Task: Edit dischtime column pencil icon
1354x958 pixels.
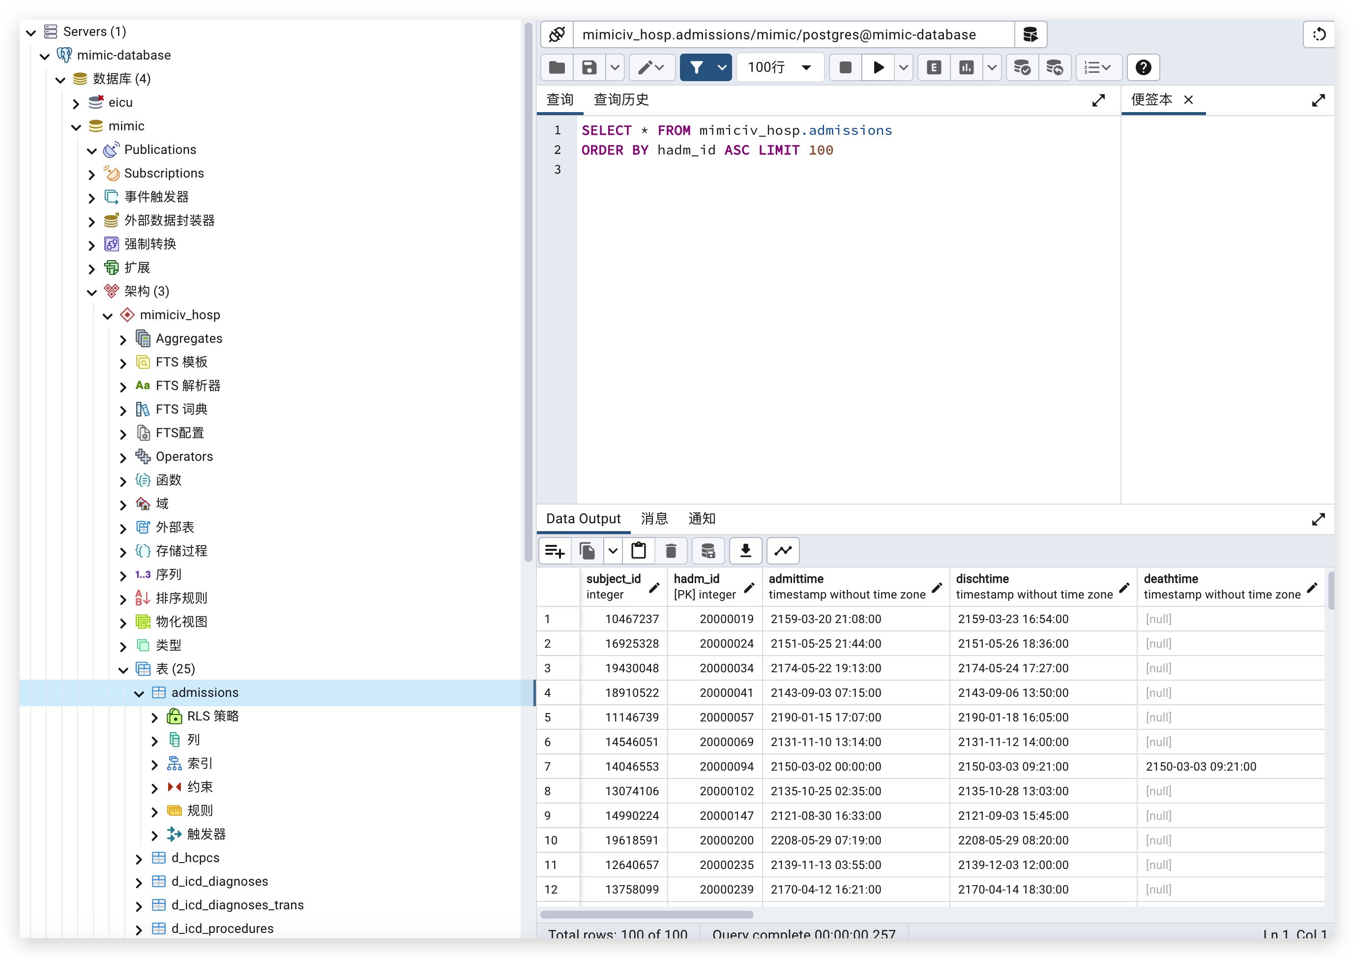Action: [x=1124, y=588]
